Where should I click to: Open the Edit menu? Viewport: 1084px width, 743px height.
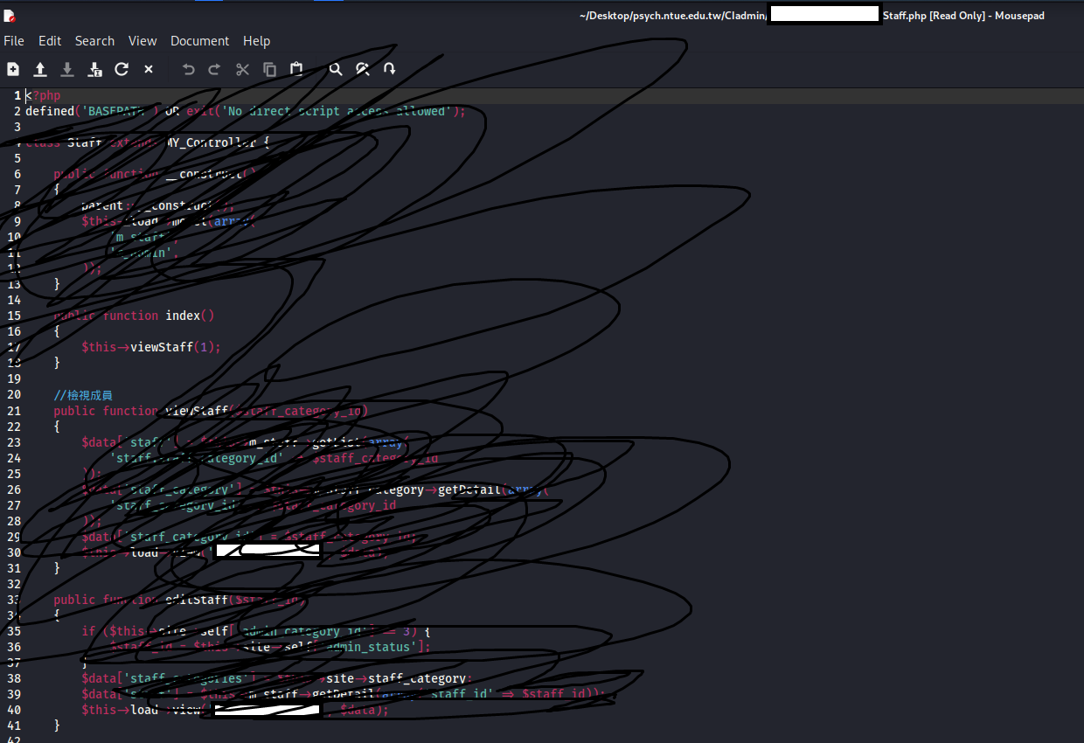tap(50, 41)
